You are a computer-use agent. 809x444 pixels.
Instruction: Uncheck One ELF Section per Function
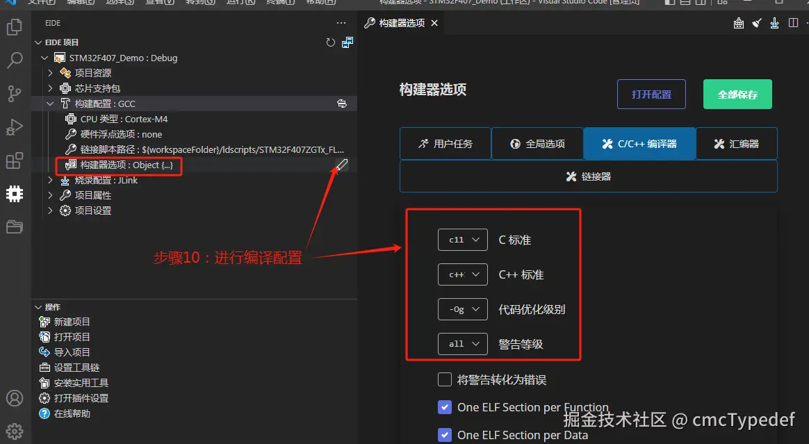coord(445,407)
